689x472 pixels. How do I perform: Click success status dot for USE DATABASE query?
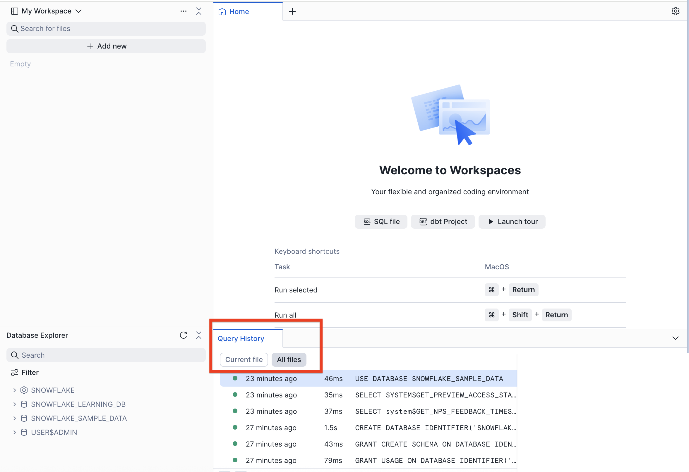point(235,378)
